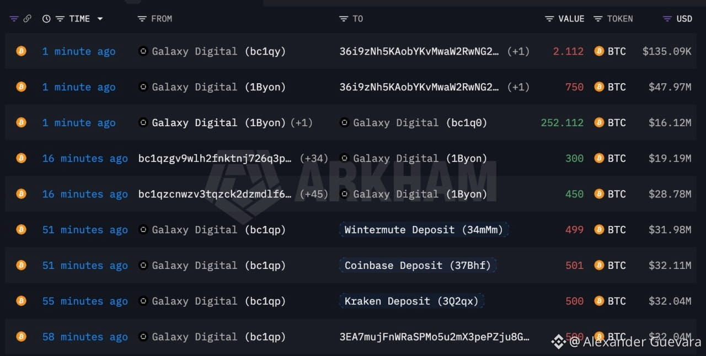
Task: Click the VALUE column filter icon
Action: pos(549,19)
